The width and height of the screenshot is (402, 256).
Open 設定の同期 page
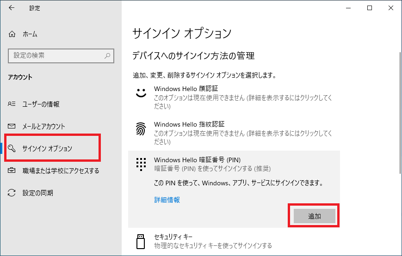coord(61,193)
